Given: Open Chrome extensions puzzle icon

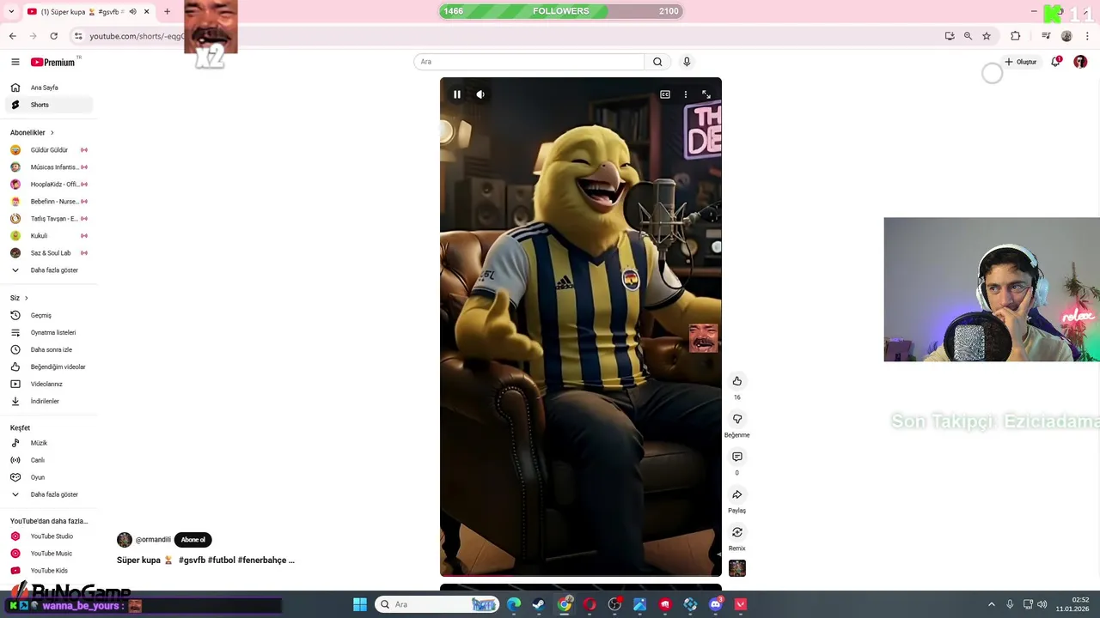Looking at the screenshot, I should coord(1016,36).
